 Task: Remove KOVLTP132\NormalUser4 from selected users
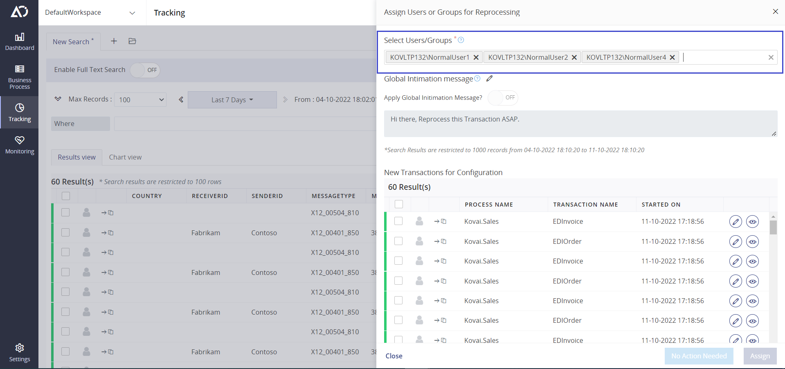pos(673,57)
